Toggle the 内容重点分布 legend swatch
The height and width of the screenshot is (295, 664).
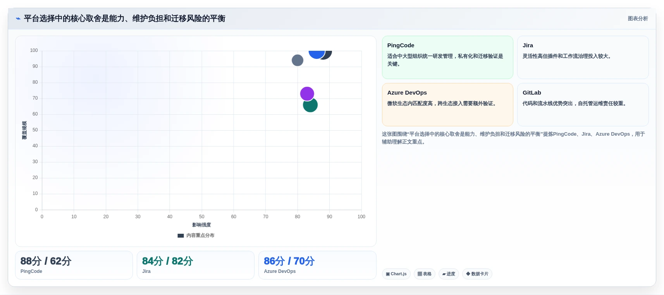[x=181, y=236]
